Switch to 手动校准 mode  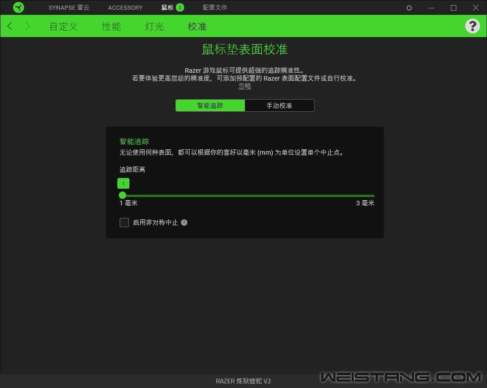click(x=280, y=106)
